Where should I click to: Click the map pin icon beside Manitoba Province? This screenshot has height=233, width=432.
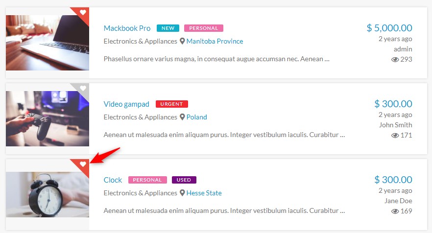pos(182,41)
